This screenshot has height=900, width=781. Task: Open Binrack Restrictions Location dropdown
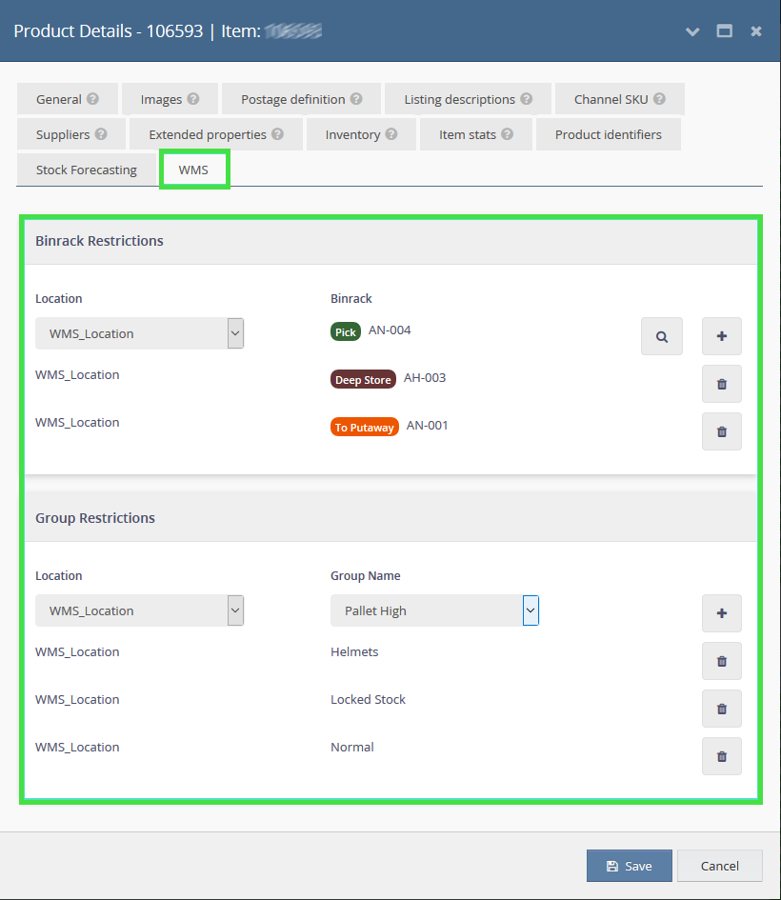(139, 333)
